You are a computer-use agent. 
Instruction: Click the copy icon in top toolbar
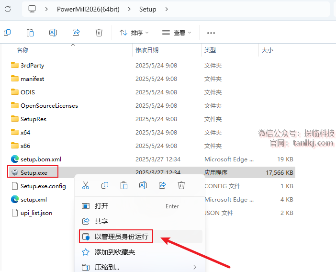pos(7,33)
